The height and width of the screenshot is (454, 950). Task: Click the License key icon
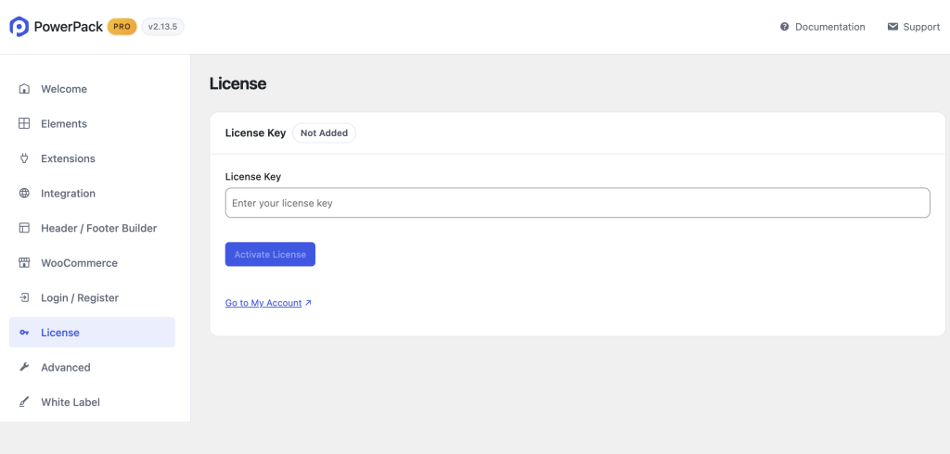[24, 333]
